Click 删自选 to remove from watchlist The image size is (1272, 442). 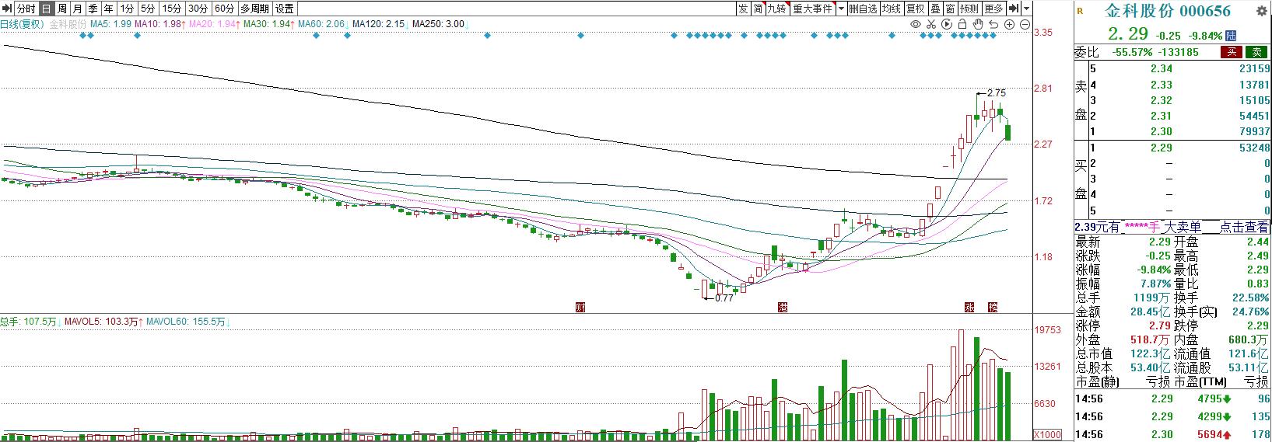pos(863,9)
